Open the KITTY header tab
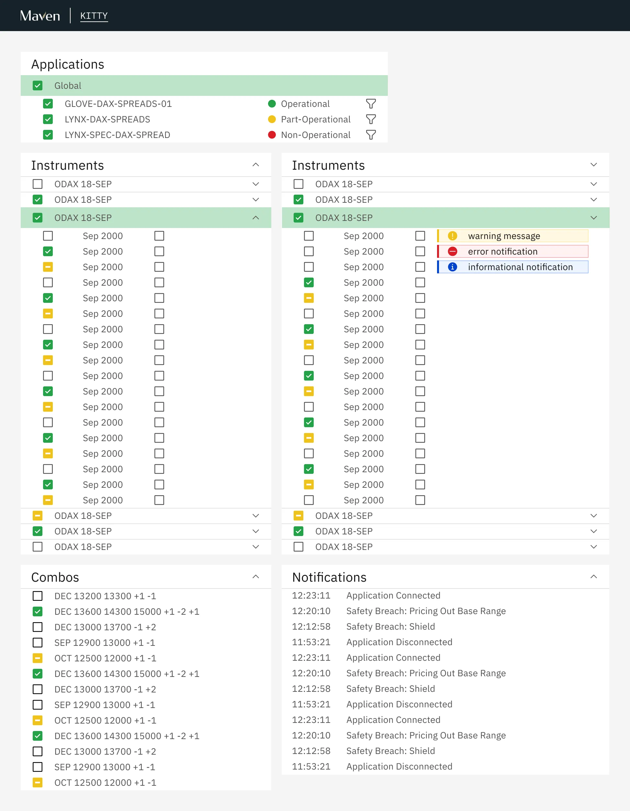630x811 pixels. pyautogui.click(x=94, y=16)
